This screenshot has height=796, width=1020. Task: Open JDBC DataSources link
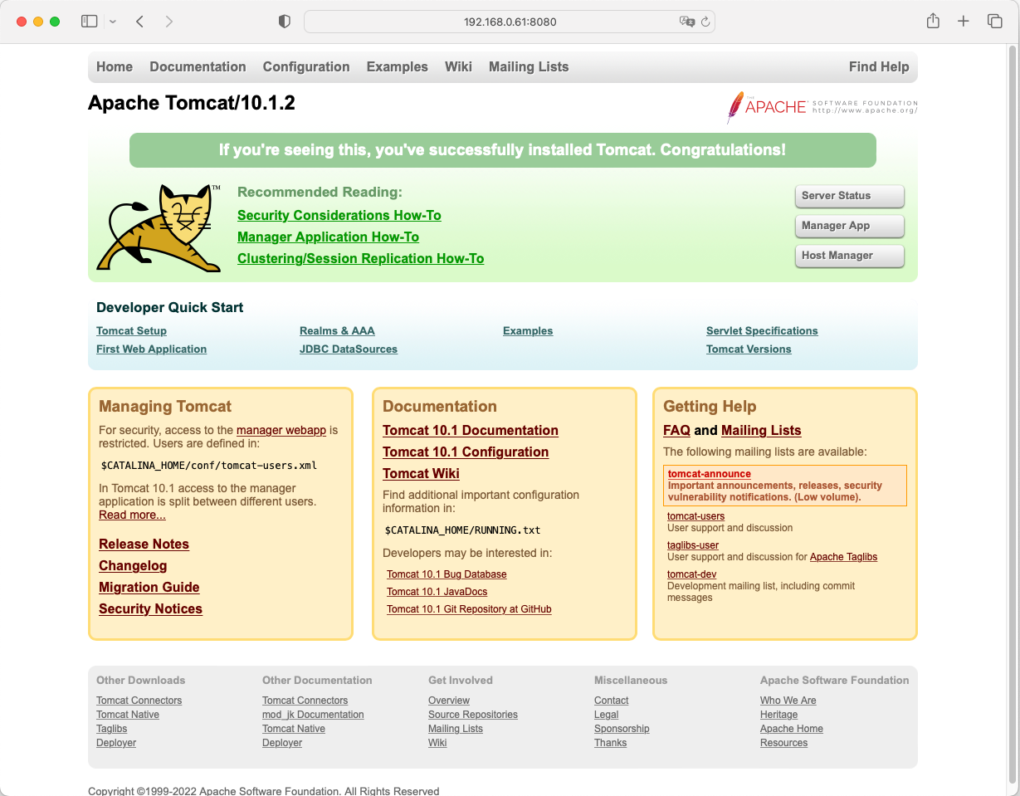click(x=349, y=349)
